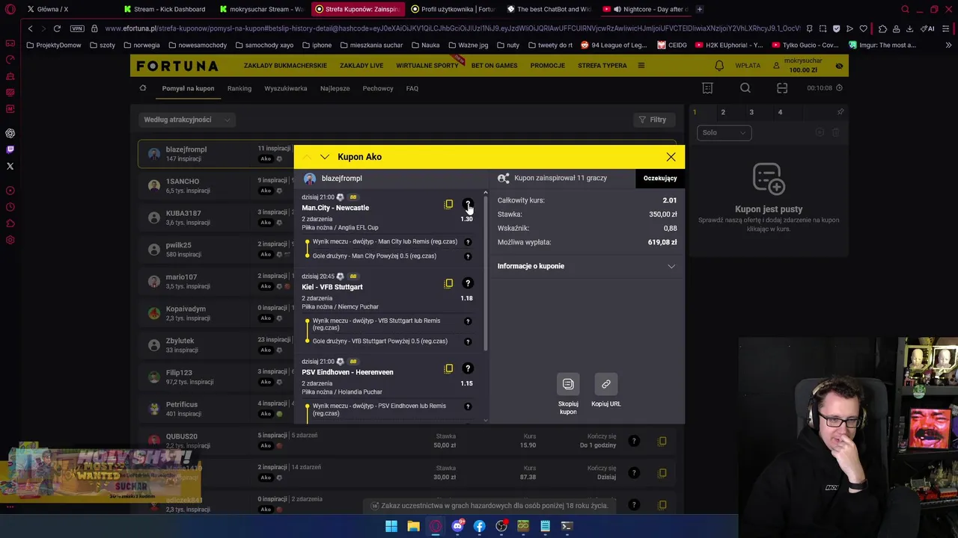Open the notifications bell
The image size is (958, 538).
coord(718,66)
